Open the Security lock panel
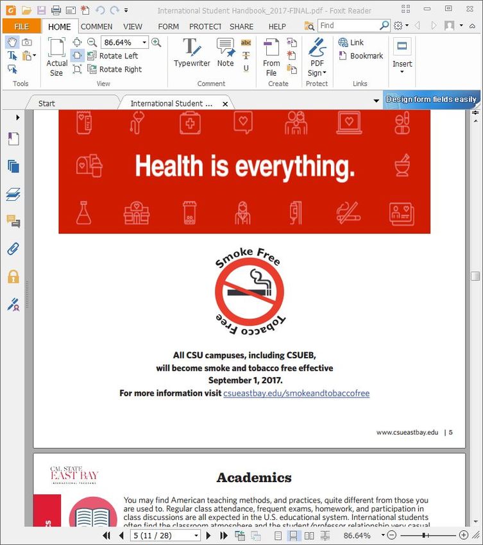The width and height of the screenshot is (483, 545). coord(13,277)
